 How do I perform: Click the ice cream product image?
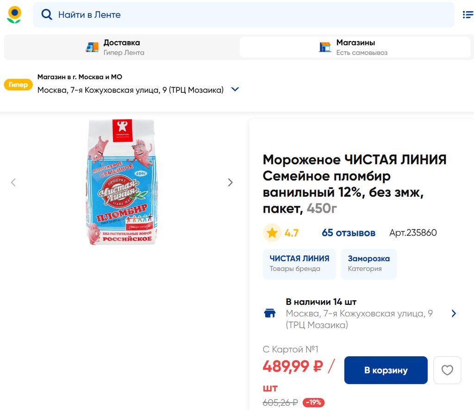(x=122, y=182)
